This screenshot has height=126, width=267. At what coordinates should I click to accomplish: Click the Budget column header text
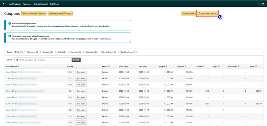(162, 67)
